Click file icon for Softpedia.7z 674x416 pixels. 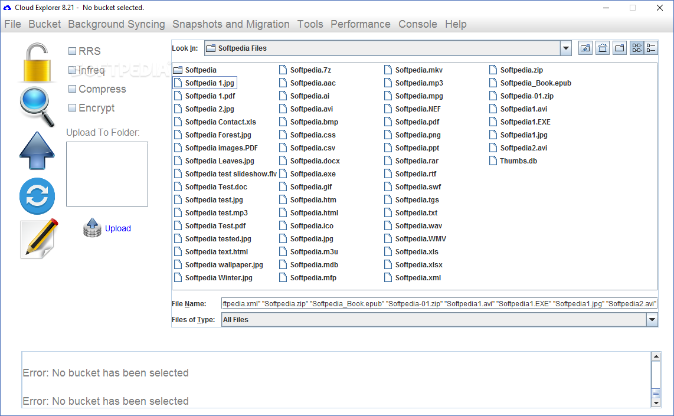click(283, 70)
